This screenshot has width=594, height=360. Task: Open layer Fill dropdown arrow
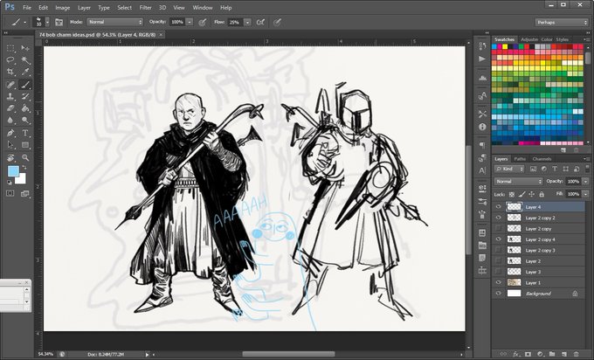tap(585, 194)
